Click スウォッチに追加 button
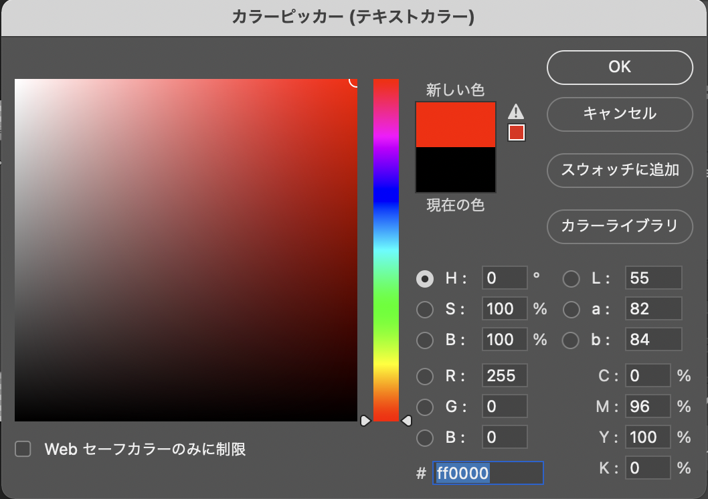The image size is (708, 499). [x=620, y=170]
